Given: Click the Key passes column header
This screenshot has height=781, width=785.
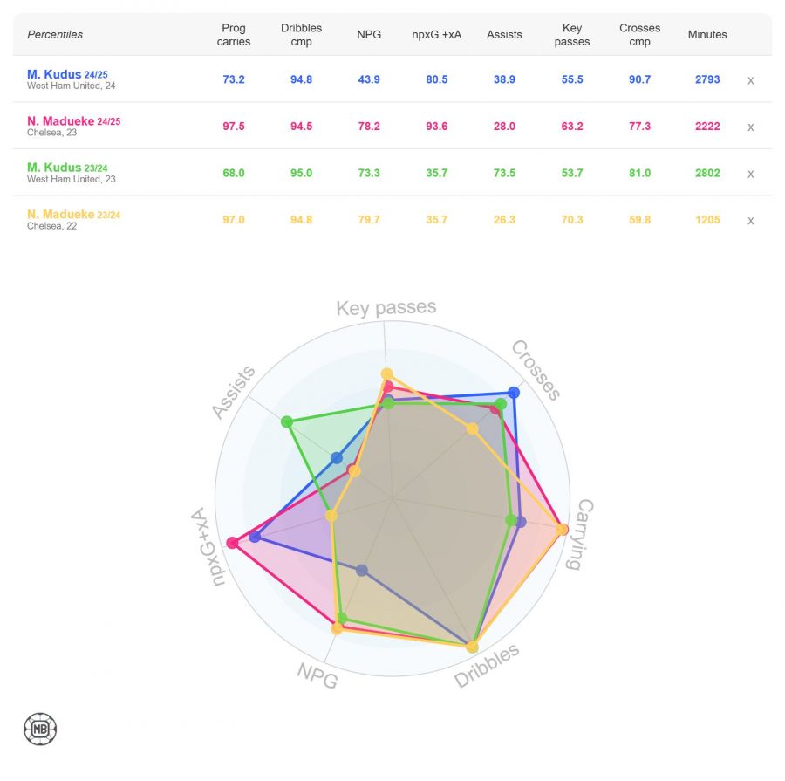Looking at the screenshot, I should pyautogui.click(x=572, y=35).
